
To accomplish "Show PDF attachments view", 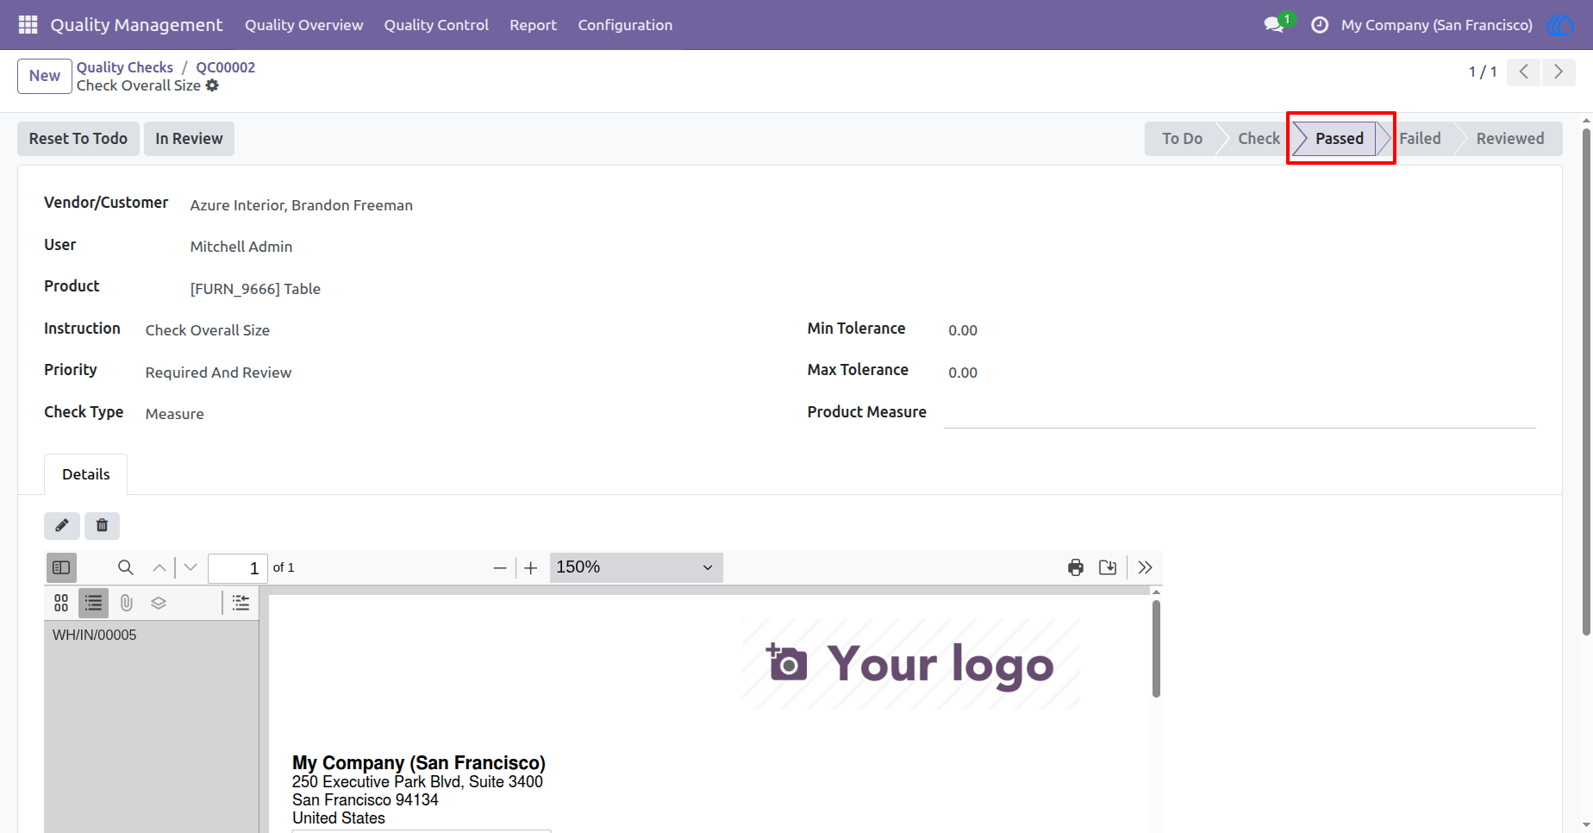I will click(127, 603).
